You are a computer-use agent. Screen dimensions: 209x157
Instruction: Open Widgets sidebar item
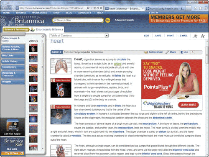click(13, 82)
